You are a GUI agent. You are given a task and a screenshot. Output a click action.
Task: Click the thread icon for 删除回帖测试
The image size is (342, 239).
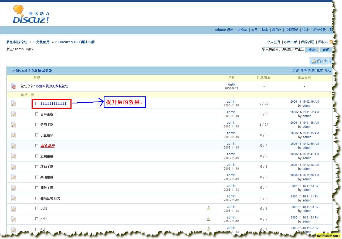(x=13, y=198)
